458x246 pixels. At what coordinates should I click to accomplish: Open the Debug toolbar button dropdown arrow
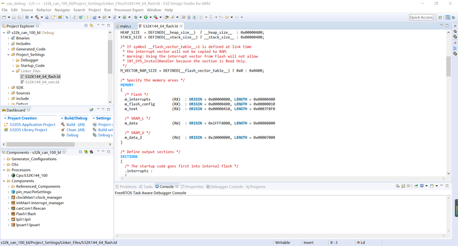[140, 17]
